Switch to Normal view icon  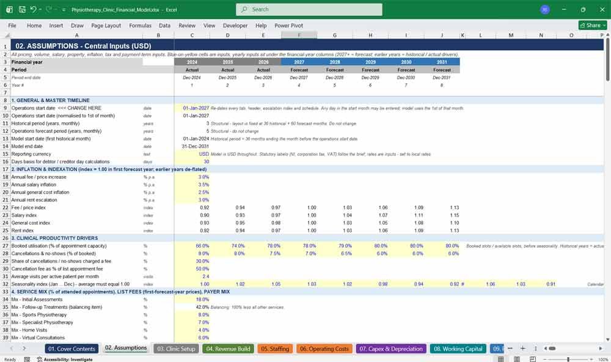pos(501,359)
